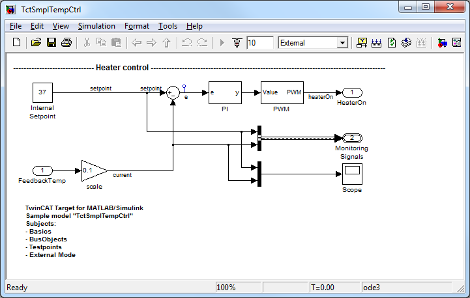The image size is (470, 298).
Task: Click the 100% zoom status field
Action: tap(238, 288)
